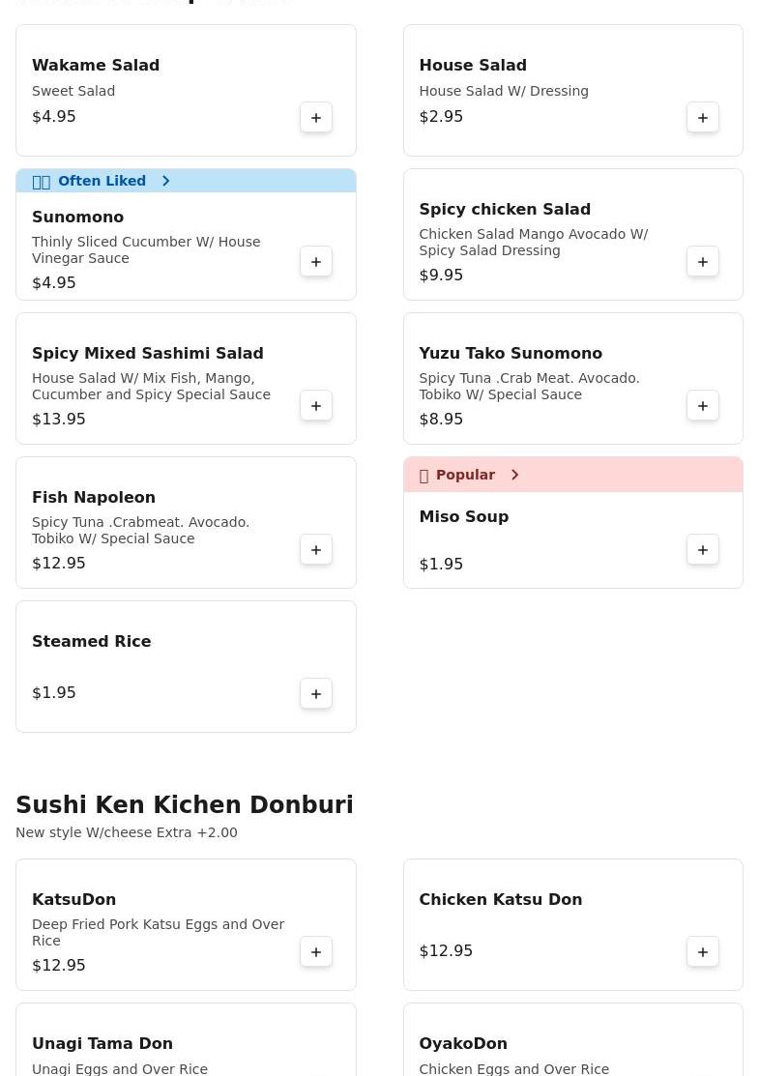Add Chicken Katsu Don to cart

pyautogui.click(x=703, y=952)
